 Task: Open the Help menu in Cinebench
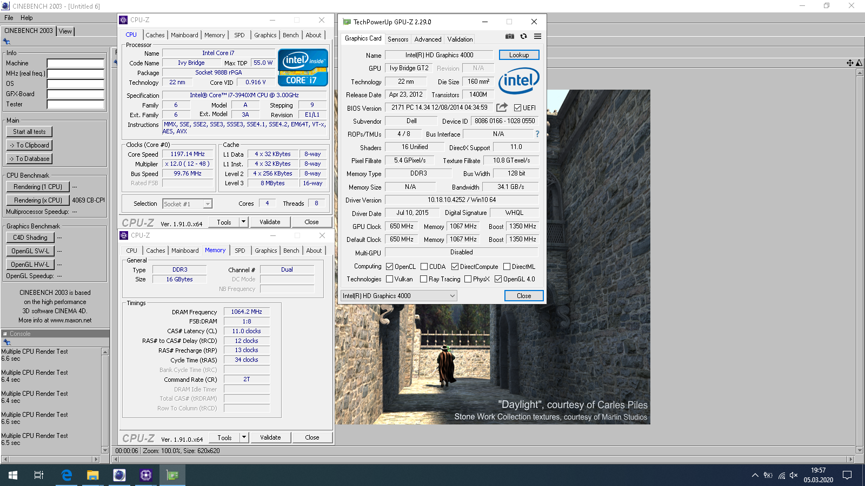(x=26, y=18)
